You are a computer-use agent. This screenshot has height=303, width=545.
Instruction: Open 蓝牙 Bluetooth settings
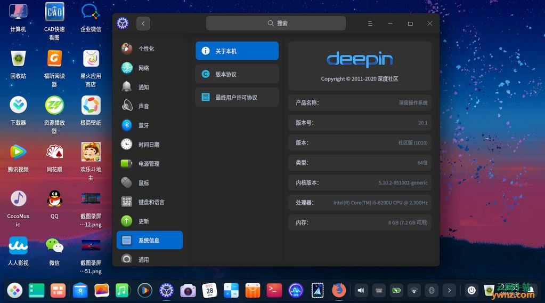pyautogui.click(x=150, y=125)
